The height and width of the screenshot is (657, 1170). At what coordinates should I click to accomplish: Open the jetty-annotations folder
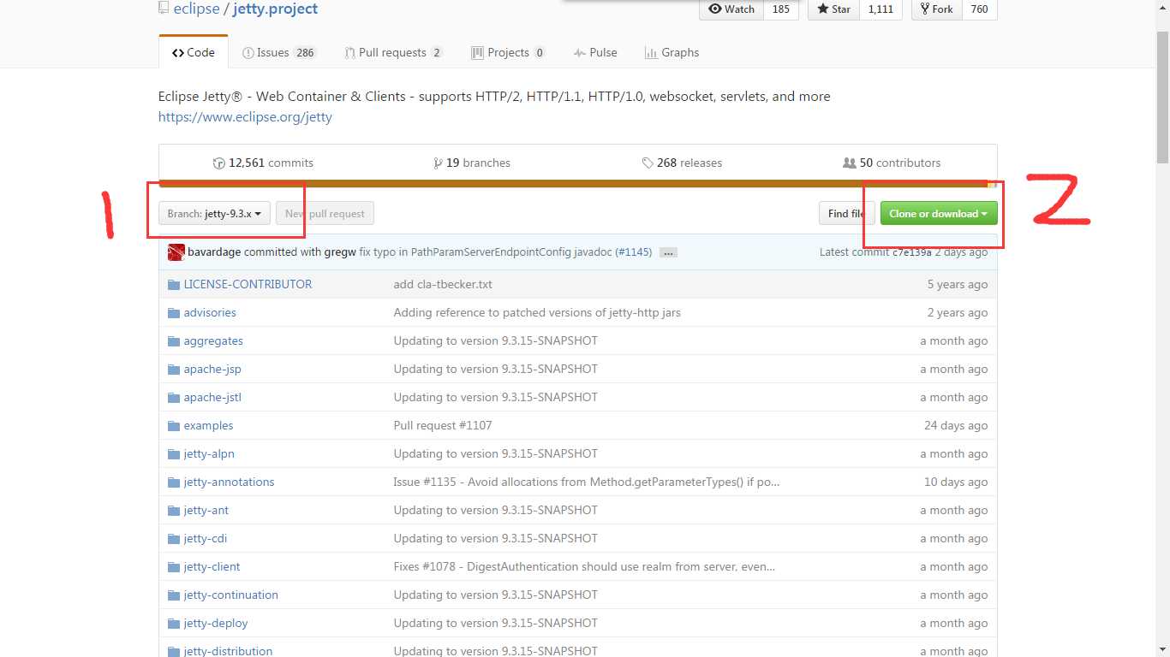click(229, 482)
